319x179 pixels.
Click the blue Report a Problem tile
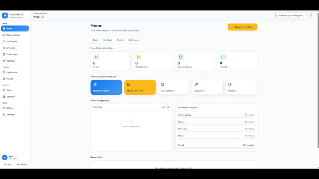[106, 87]
